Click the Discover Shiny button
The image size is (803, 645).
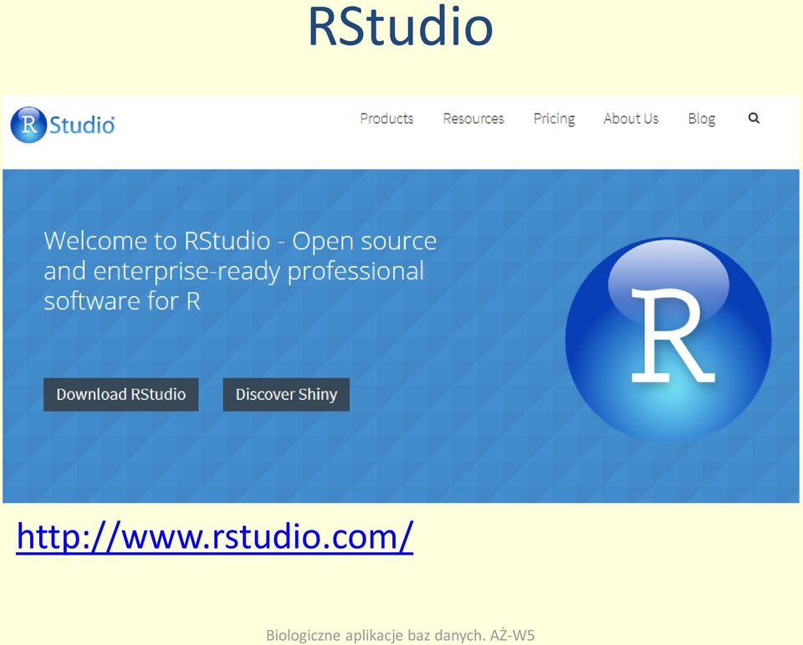tap(286, 395)
